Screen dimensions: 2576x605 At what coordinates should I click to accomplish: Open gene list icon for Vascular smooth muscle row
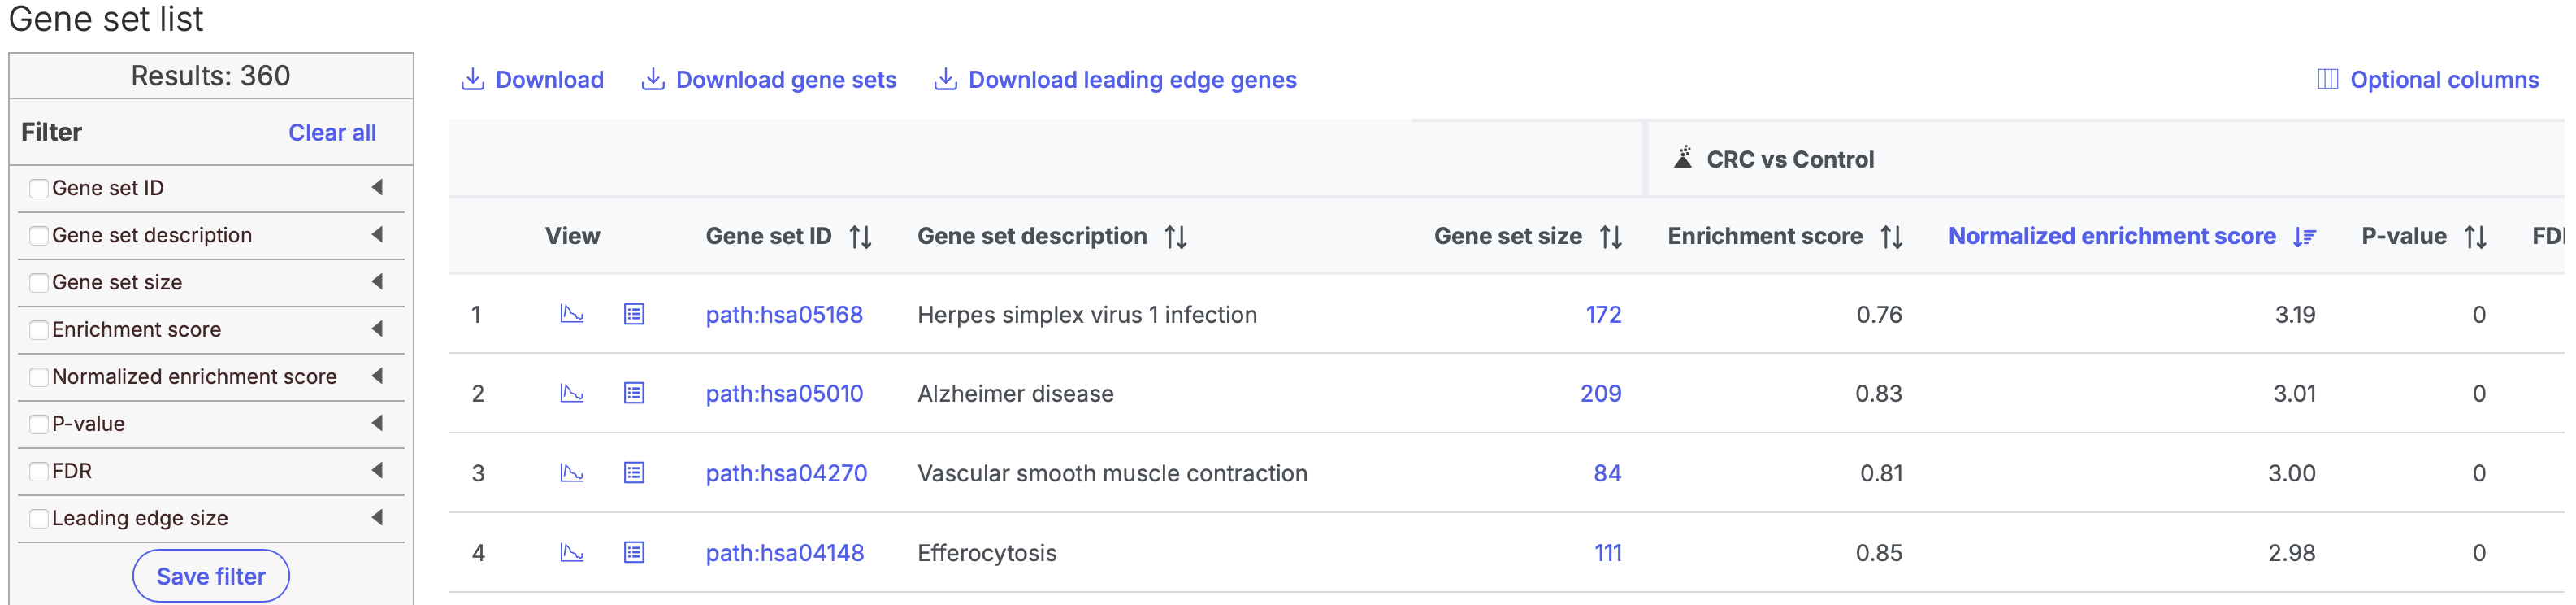(x=634, y=472)
